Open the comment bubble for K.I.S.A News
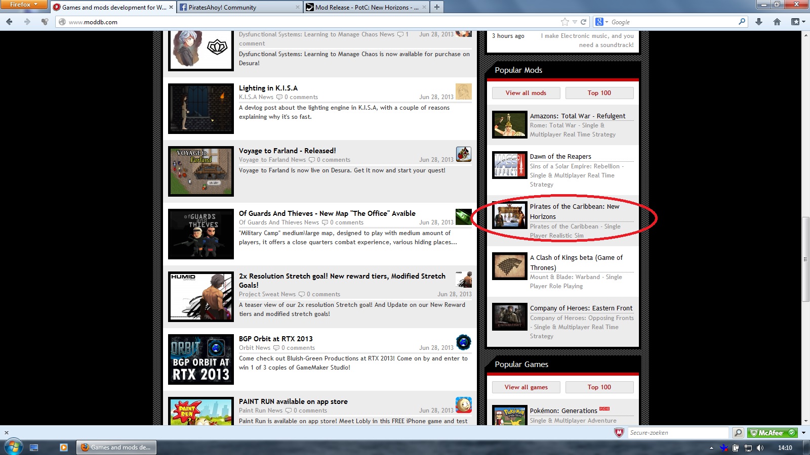 pyautogui.click(x=279, y=97)
